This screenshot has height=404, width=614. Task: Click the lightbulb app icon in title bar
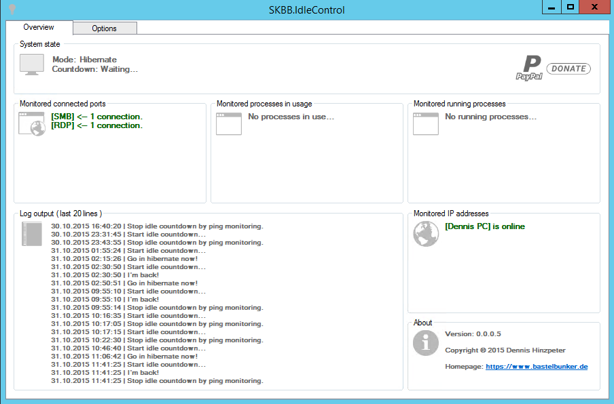(12, 9)
